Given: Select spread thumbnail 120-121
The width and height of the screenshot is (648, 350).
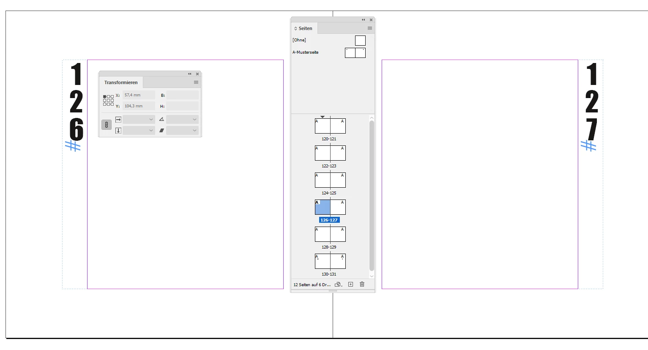Looking at the screenshot, I should click(330, 126).
